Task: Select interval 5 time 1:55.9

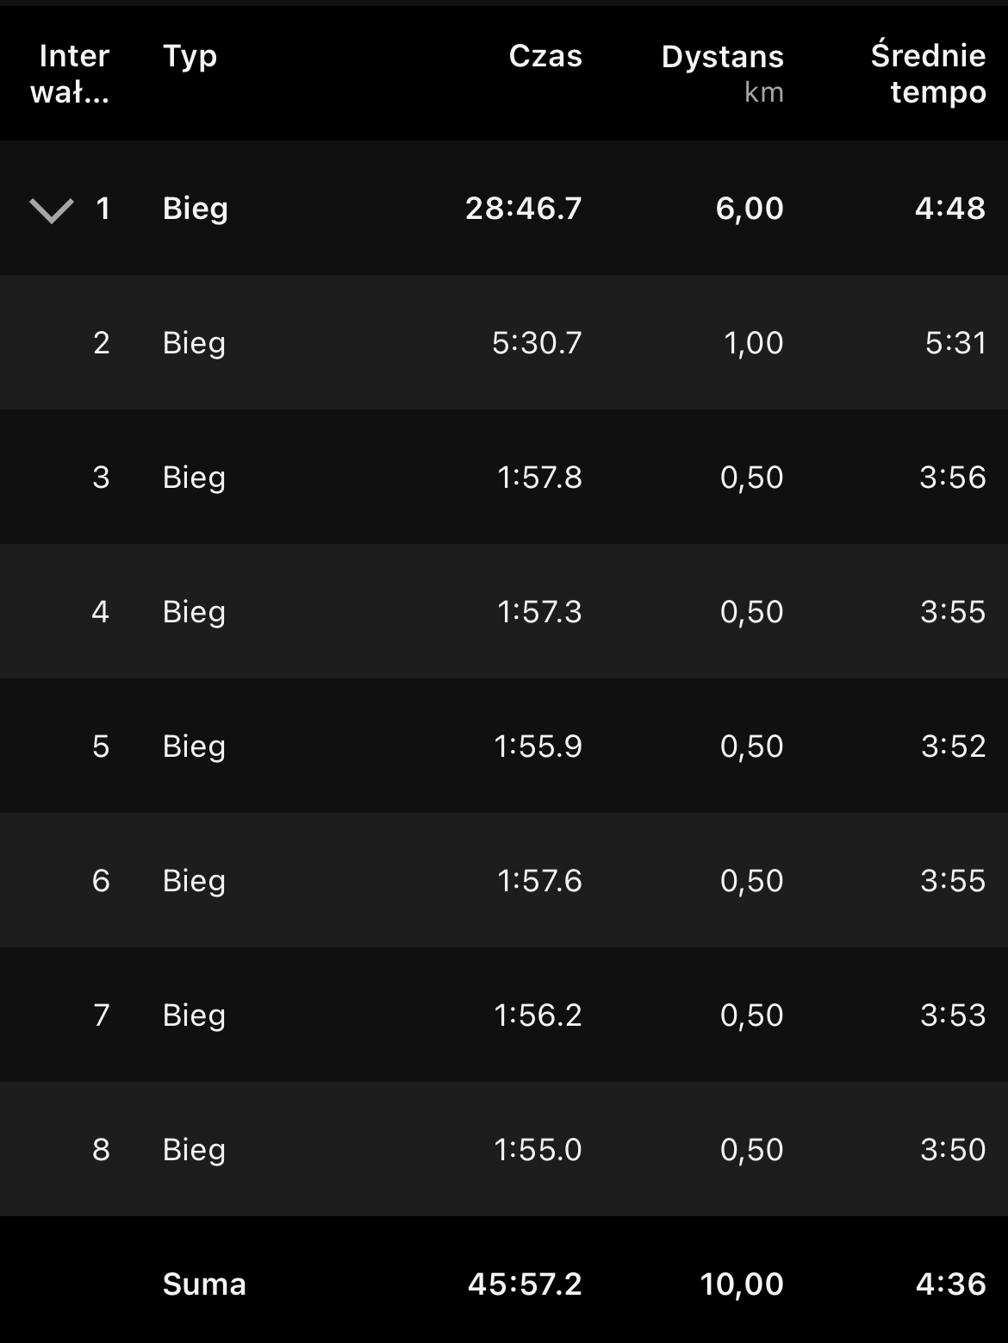Action: point(538,746)
